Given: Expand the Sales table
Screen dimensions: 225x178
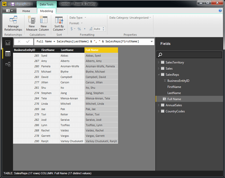Looking at the screenshot, I should coord(159,68).
